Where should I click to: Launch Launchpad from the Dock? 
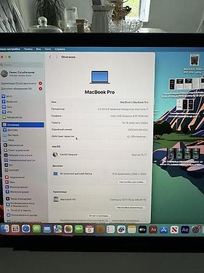tap(15, 229)
